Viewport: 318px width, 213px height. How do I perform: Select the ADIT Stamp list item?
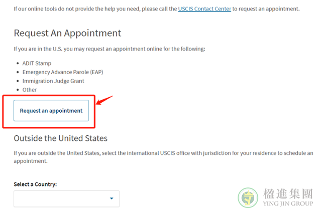[37, 63]
